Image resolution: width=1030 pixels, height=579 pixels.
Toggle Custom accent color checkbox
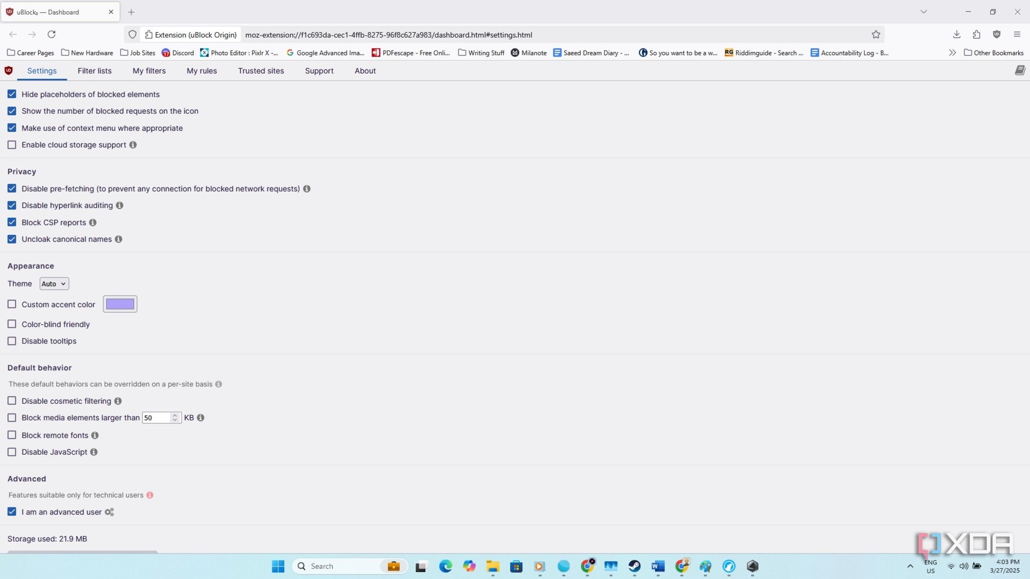12,304
